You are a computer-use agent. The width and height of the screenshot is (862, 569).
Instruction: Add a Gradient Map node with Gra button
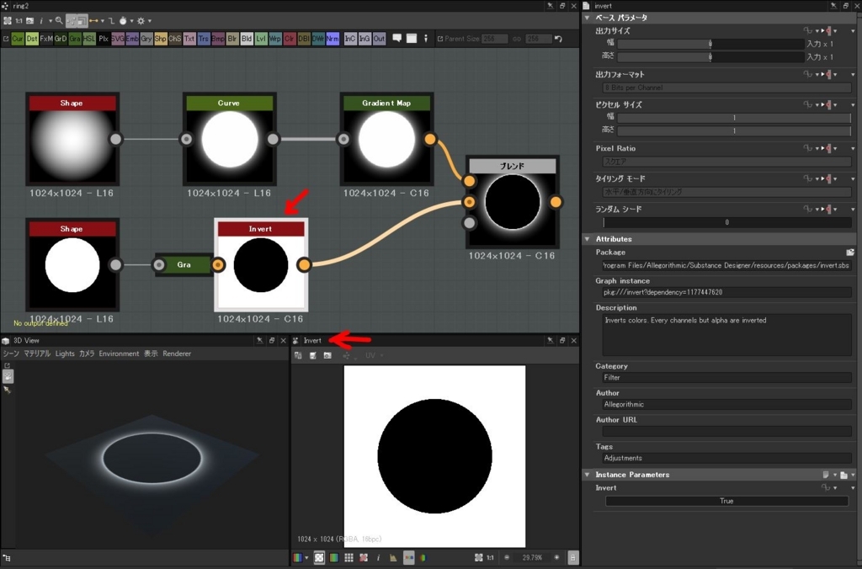click(75, 39)
